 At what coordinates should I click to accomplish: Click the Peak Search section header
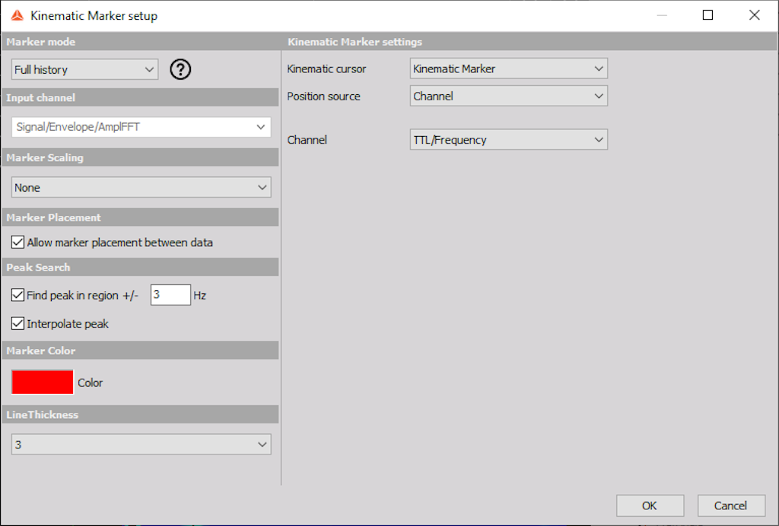[141, 267]
